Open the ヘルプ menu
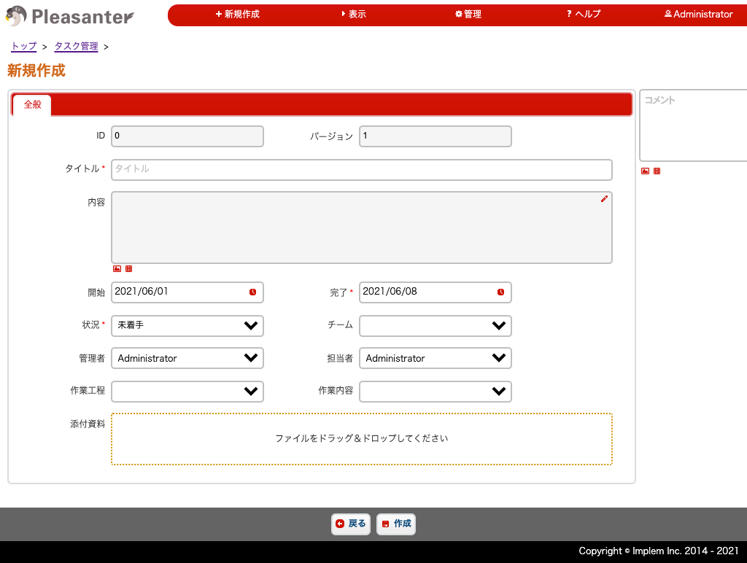 pos(584,15)
